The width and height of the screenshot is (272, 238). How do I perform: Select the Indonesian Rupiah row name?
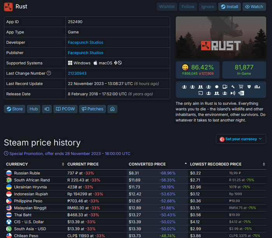tap(31, 194)
